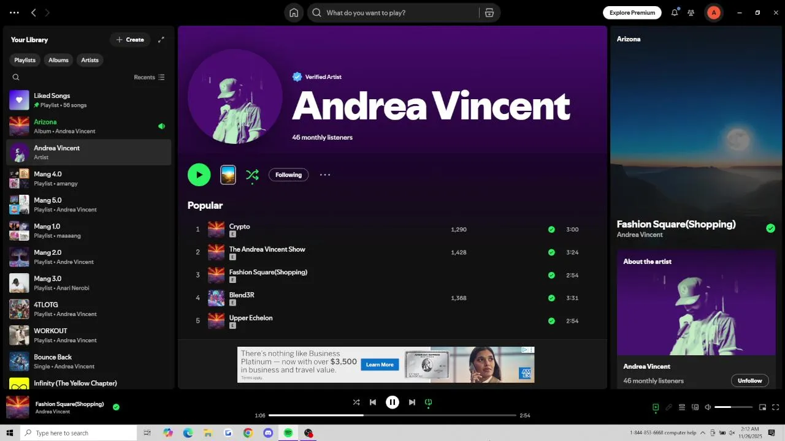Open the Browse icon in search bar
The height and width of the screenshot is (441, 785).
click(x=489, y=13)
